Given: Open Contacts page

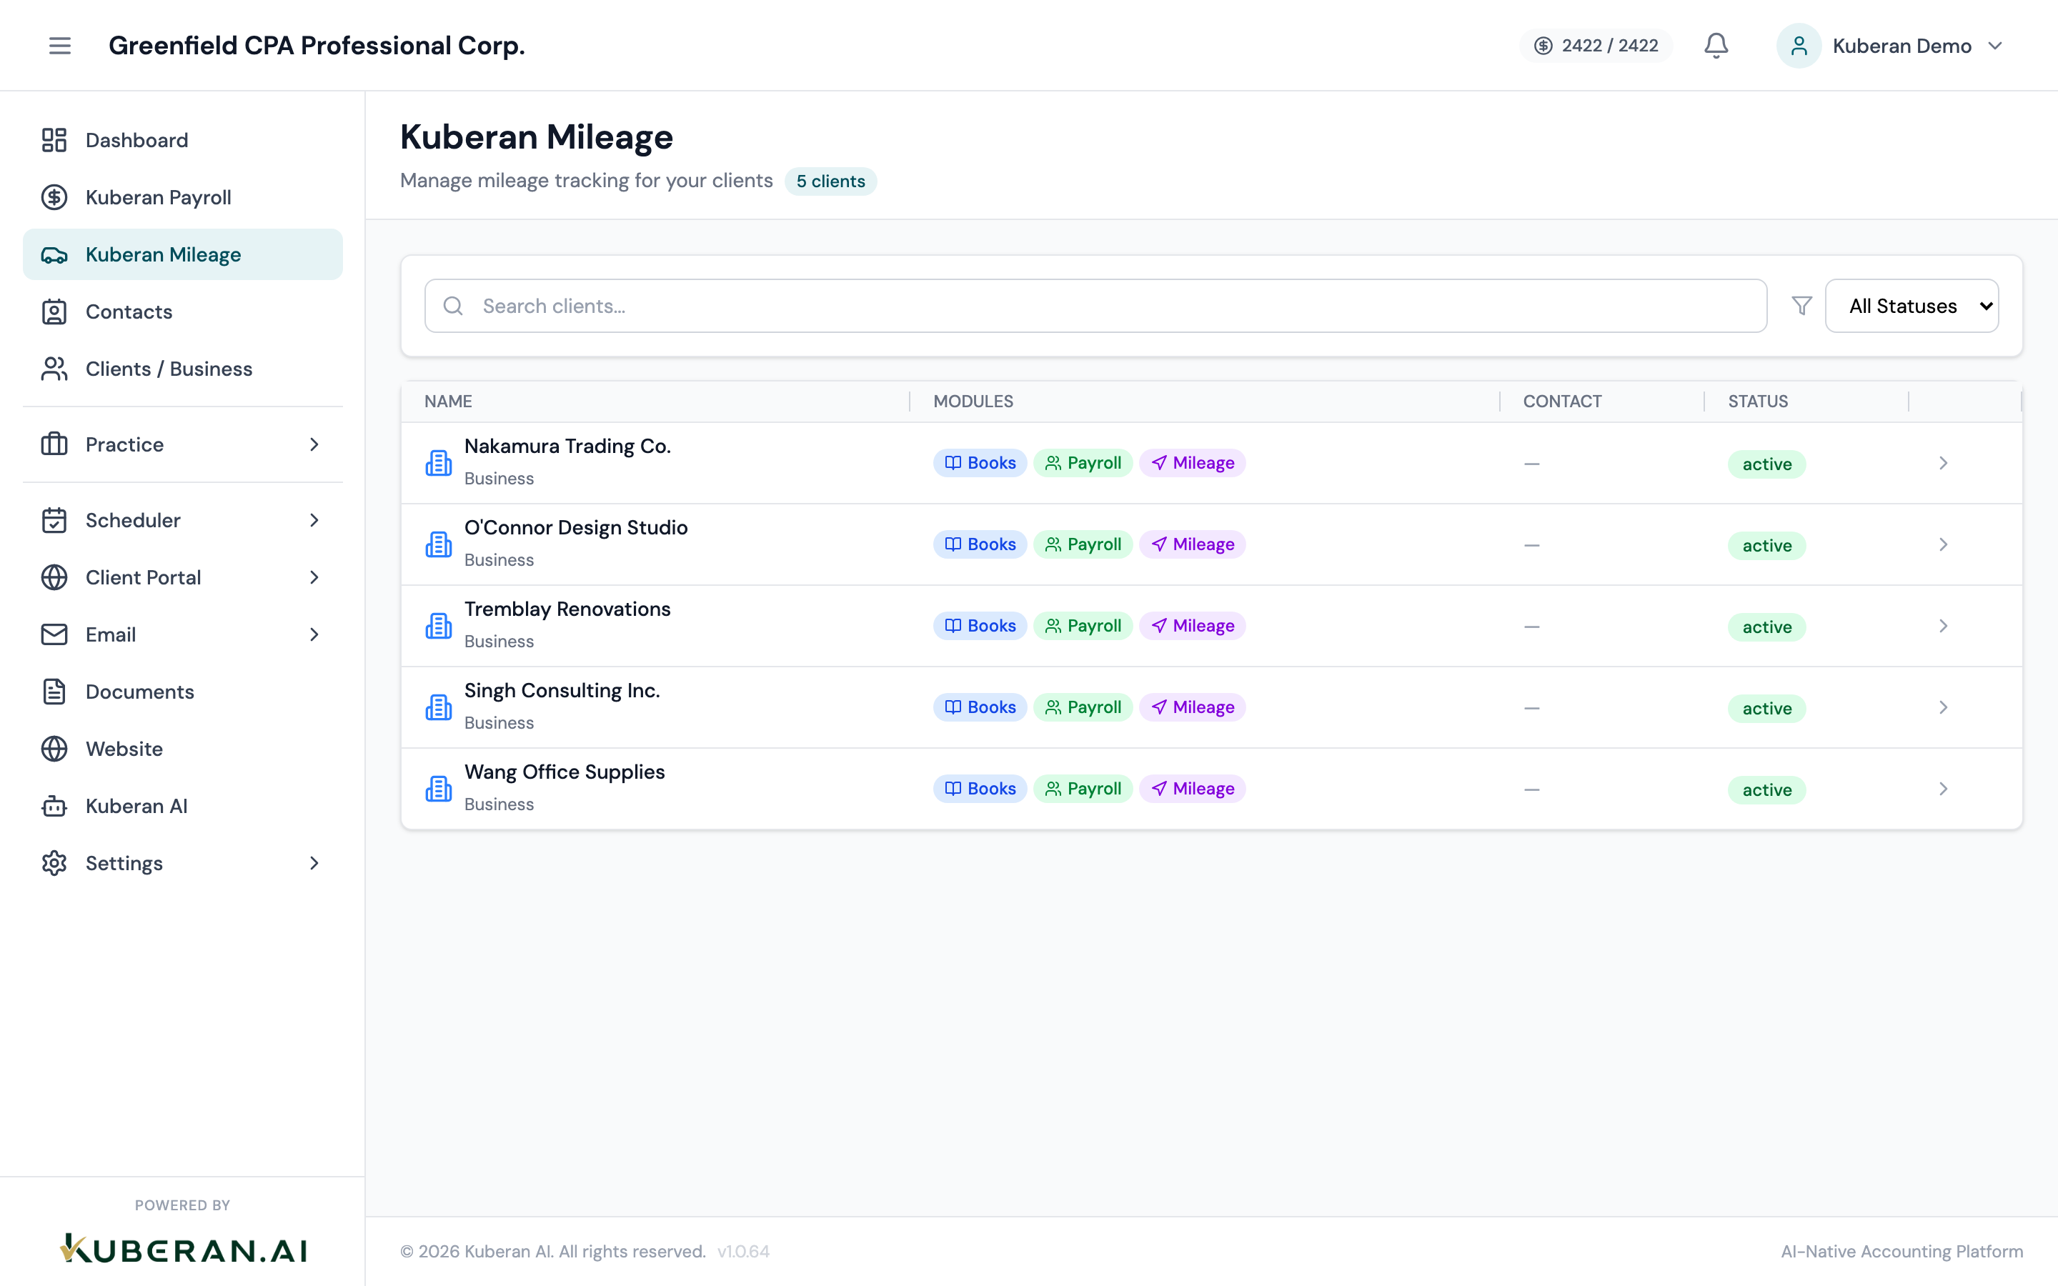Looking at the screenshot, I should 183,311.
